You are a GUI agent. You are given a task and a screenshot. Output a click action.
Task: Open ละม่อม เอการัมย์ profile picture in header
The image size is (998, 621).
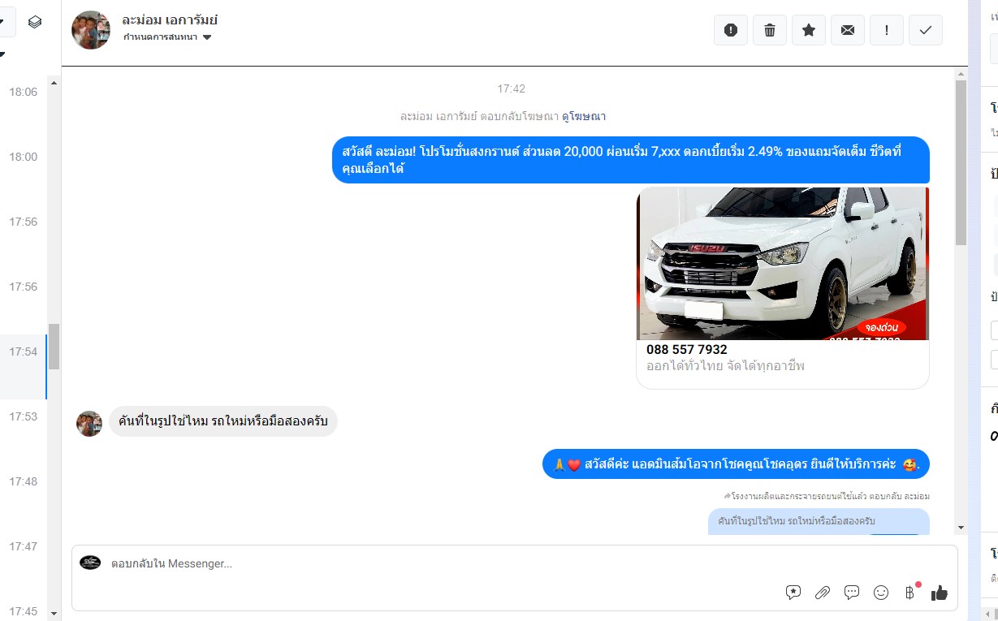(91, 30)
